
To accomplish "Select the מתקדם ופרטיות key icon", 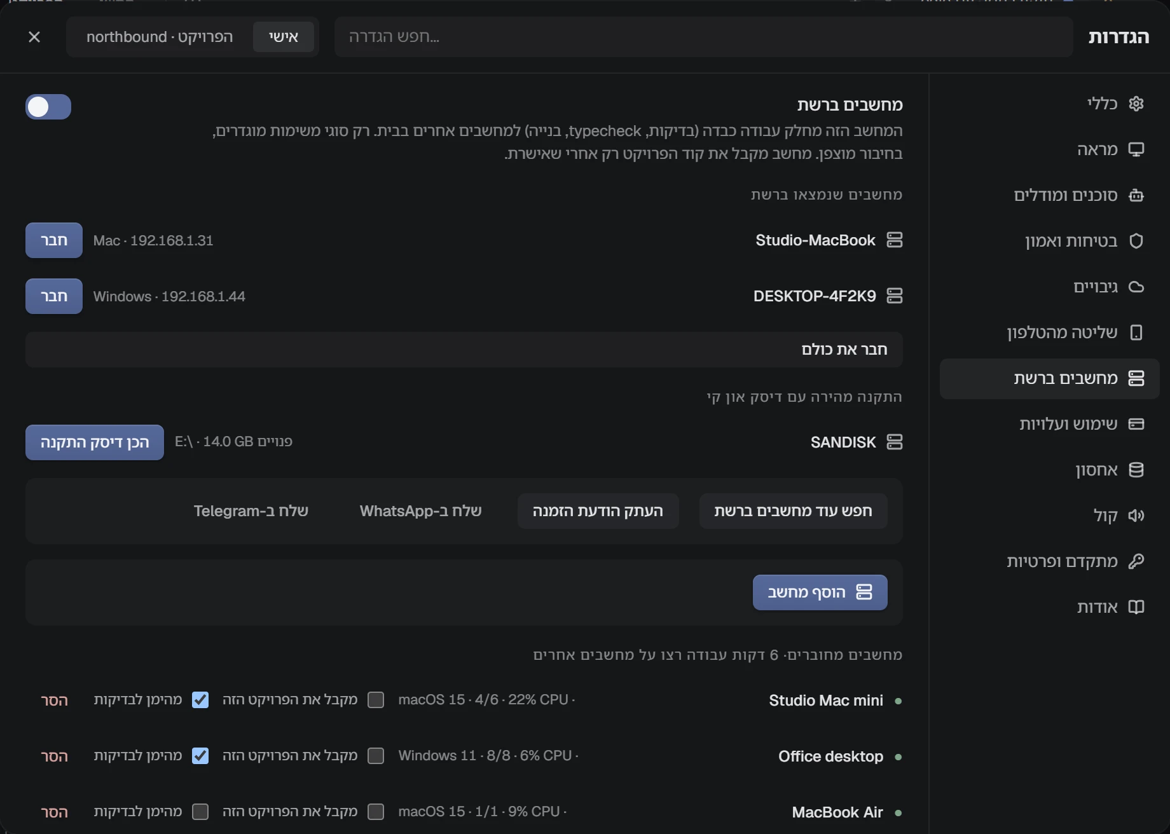I will coord(1136,561).
